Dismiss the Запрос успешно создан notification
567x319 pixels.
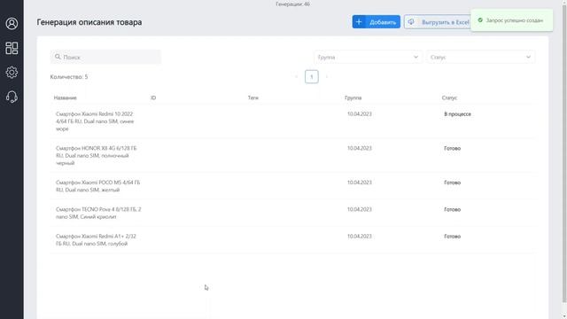(512, 20)
